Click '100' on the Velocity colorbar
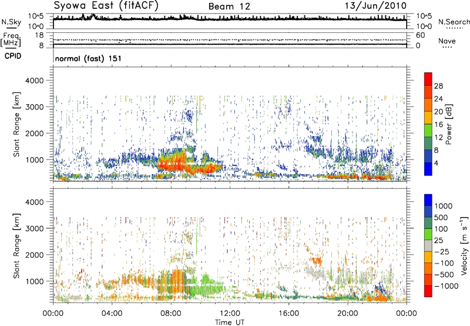 [441, 229]
